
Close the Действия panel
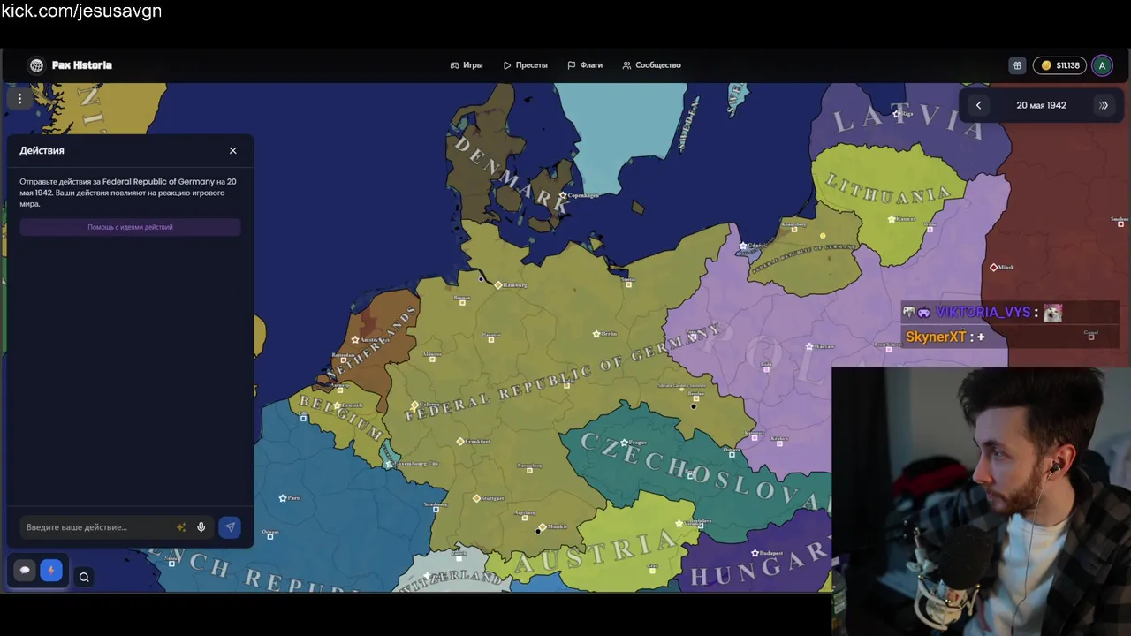pos(233,151)
